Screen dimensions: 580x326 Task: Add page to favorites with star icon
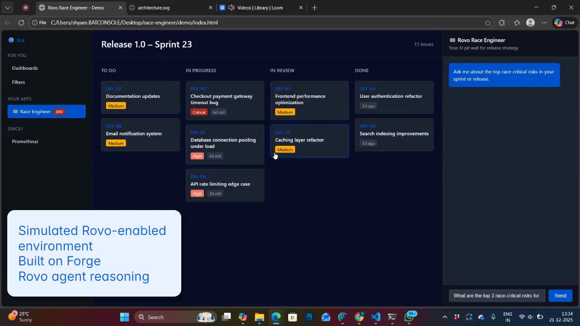[488, 23]
